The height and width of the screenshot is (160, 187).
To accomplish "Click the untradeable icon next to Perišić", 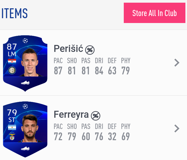I will [x=90, y=50].
